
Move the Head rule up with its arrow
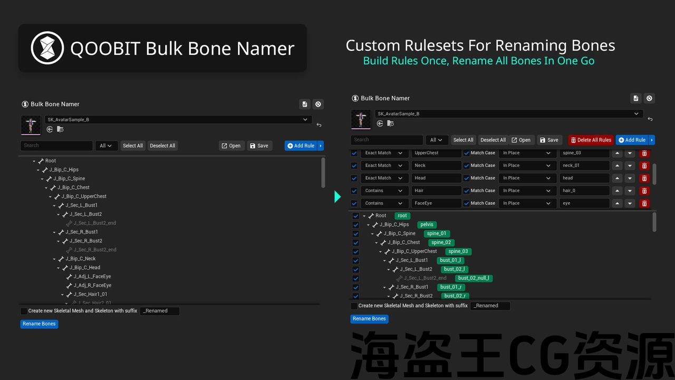point(617,178)
